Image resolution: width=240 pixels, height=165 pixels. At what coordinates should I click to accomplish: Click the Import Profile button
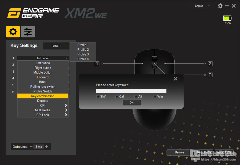[224, 152]
